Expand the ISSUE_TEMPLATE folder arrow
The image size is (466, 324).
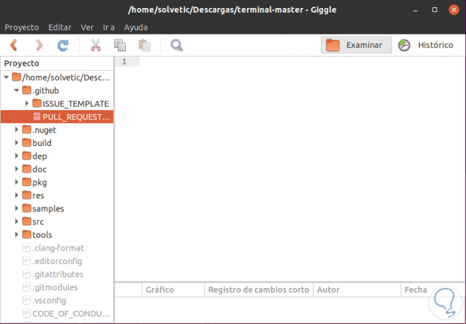27,103
